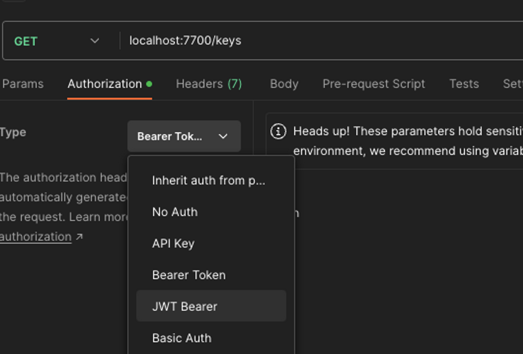Open the Pre-request Script tab

tap(374, 84)
